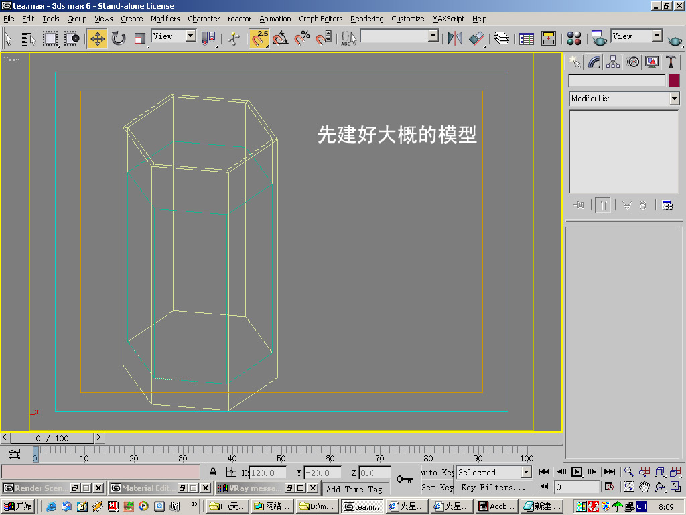Open the Graph Editors menu

pos(320,19)
